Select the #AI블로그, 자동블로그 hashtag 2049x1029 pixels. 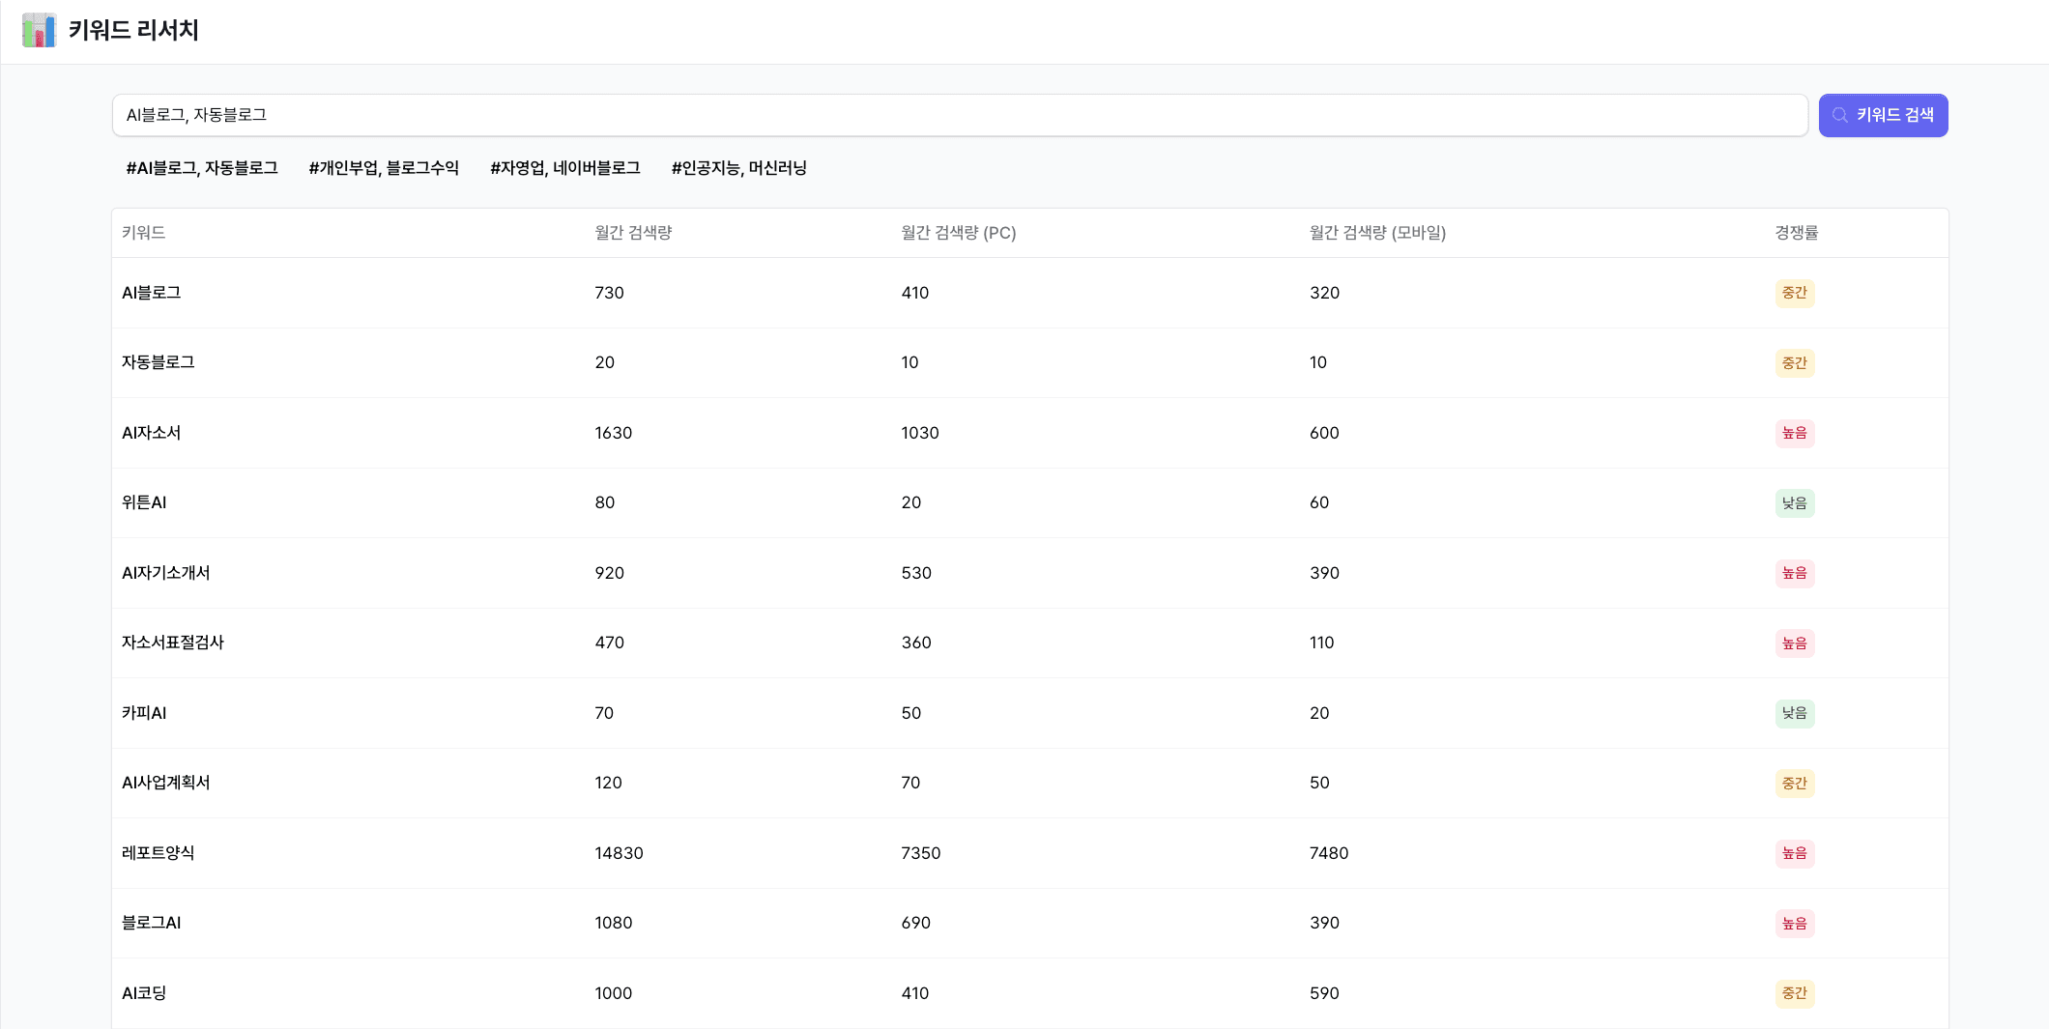202,168
